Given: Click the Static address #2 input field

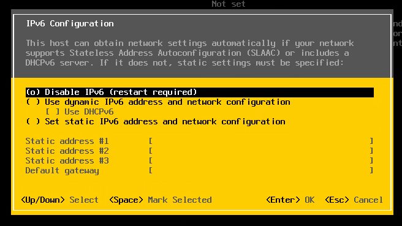Looking at the screenshot, I should [260, 151].
